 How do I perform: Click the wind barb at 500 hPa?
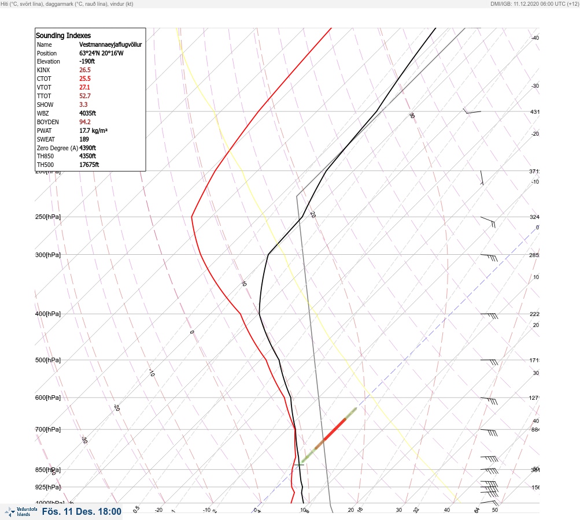(489, 362)
